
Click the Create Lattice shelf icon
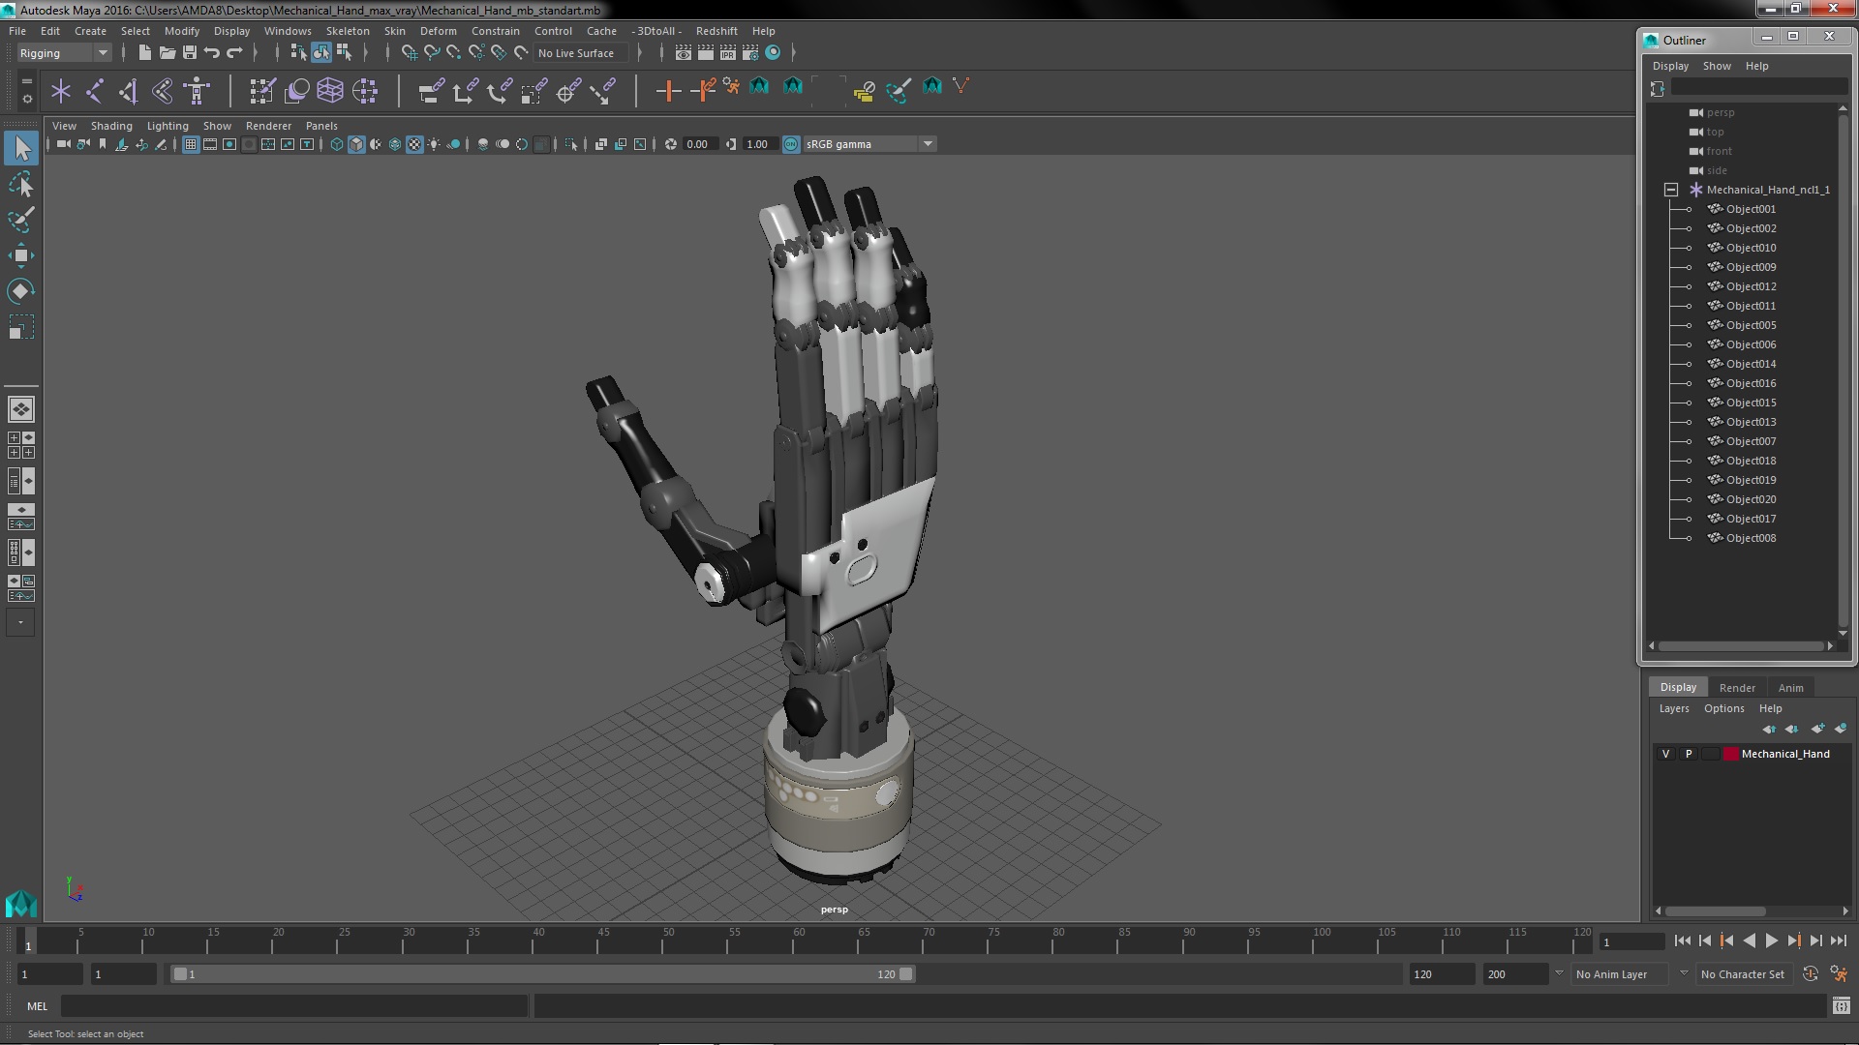[330, 91]
